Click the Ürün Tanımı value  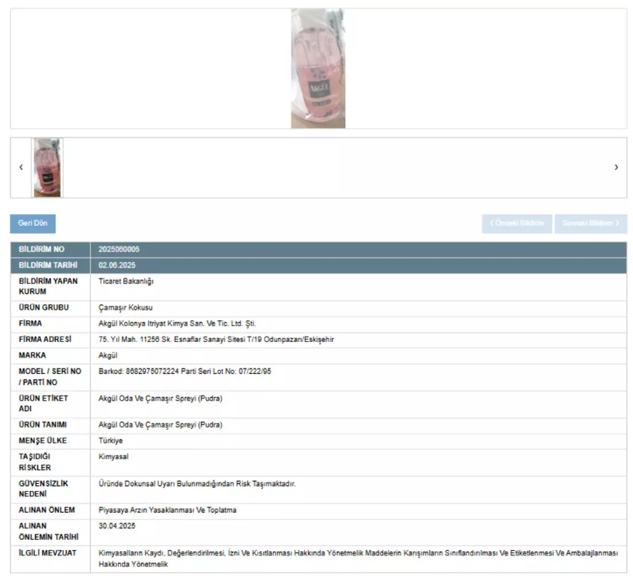161,425
